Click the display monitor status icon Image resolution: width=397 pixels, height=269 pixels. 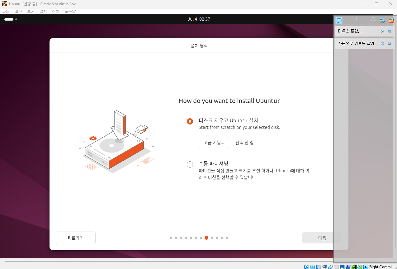(342, 267)
